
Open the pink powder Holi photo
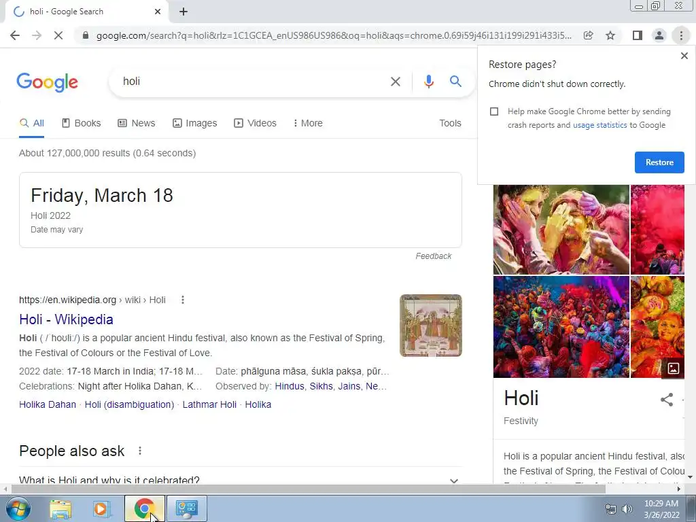pyautogui.click(x=657, y=230)
